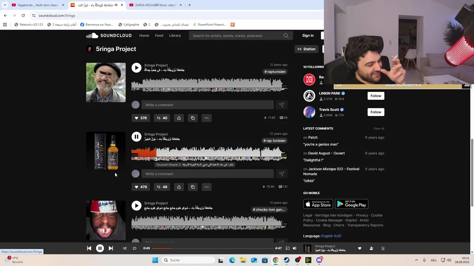Toggle shuffle in the player bar
The height and width of the screenshot is (266, 474).
point(124,248)
